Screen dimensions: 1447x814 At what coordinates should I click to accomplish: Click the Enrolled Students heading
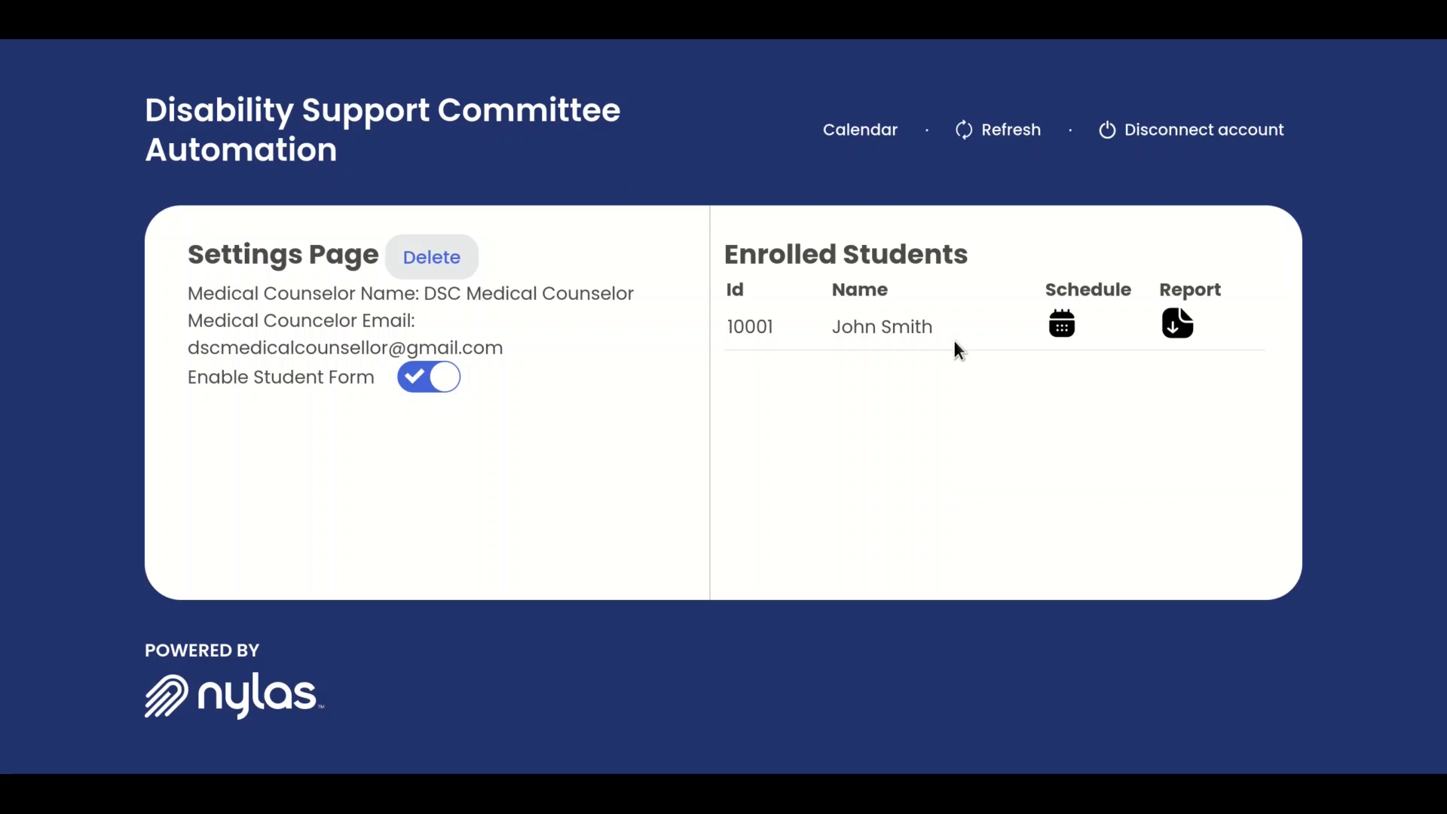coord(846,254)
